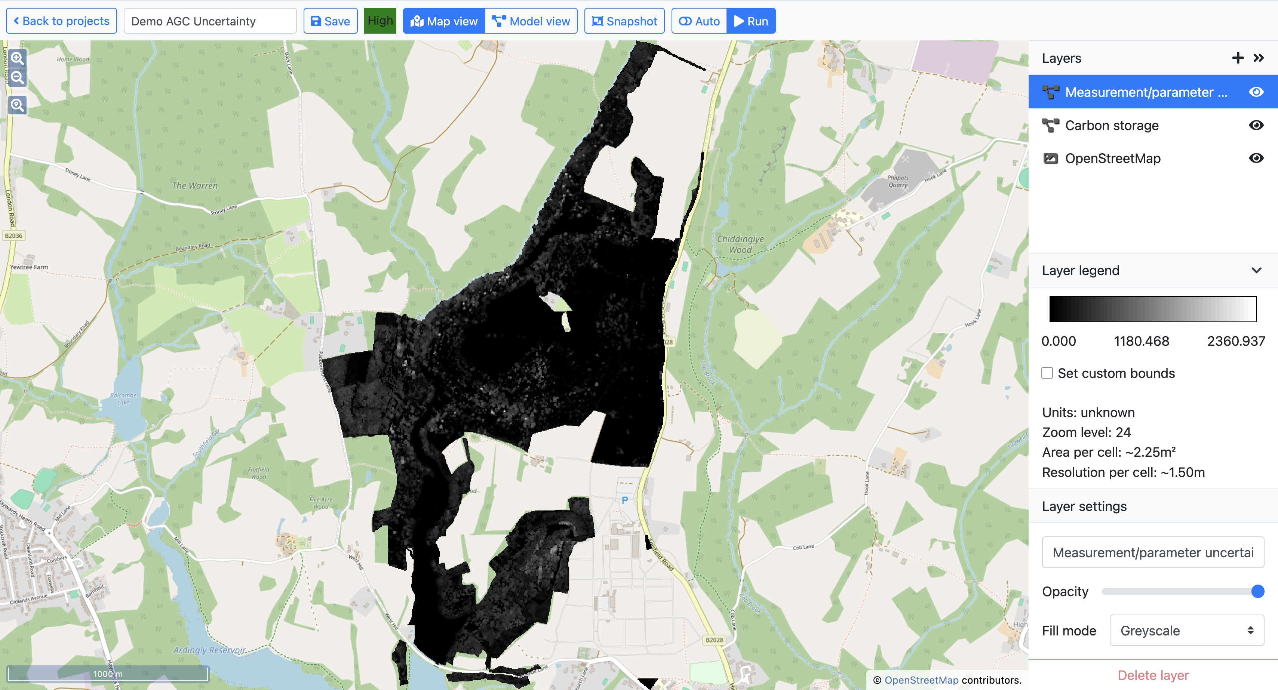The height and width of the screenshot is (690, 1278).
Task: Click the plus icon to add layer
Action: tap(1237, 58)
